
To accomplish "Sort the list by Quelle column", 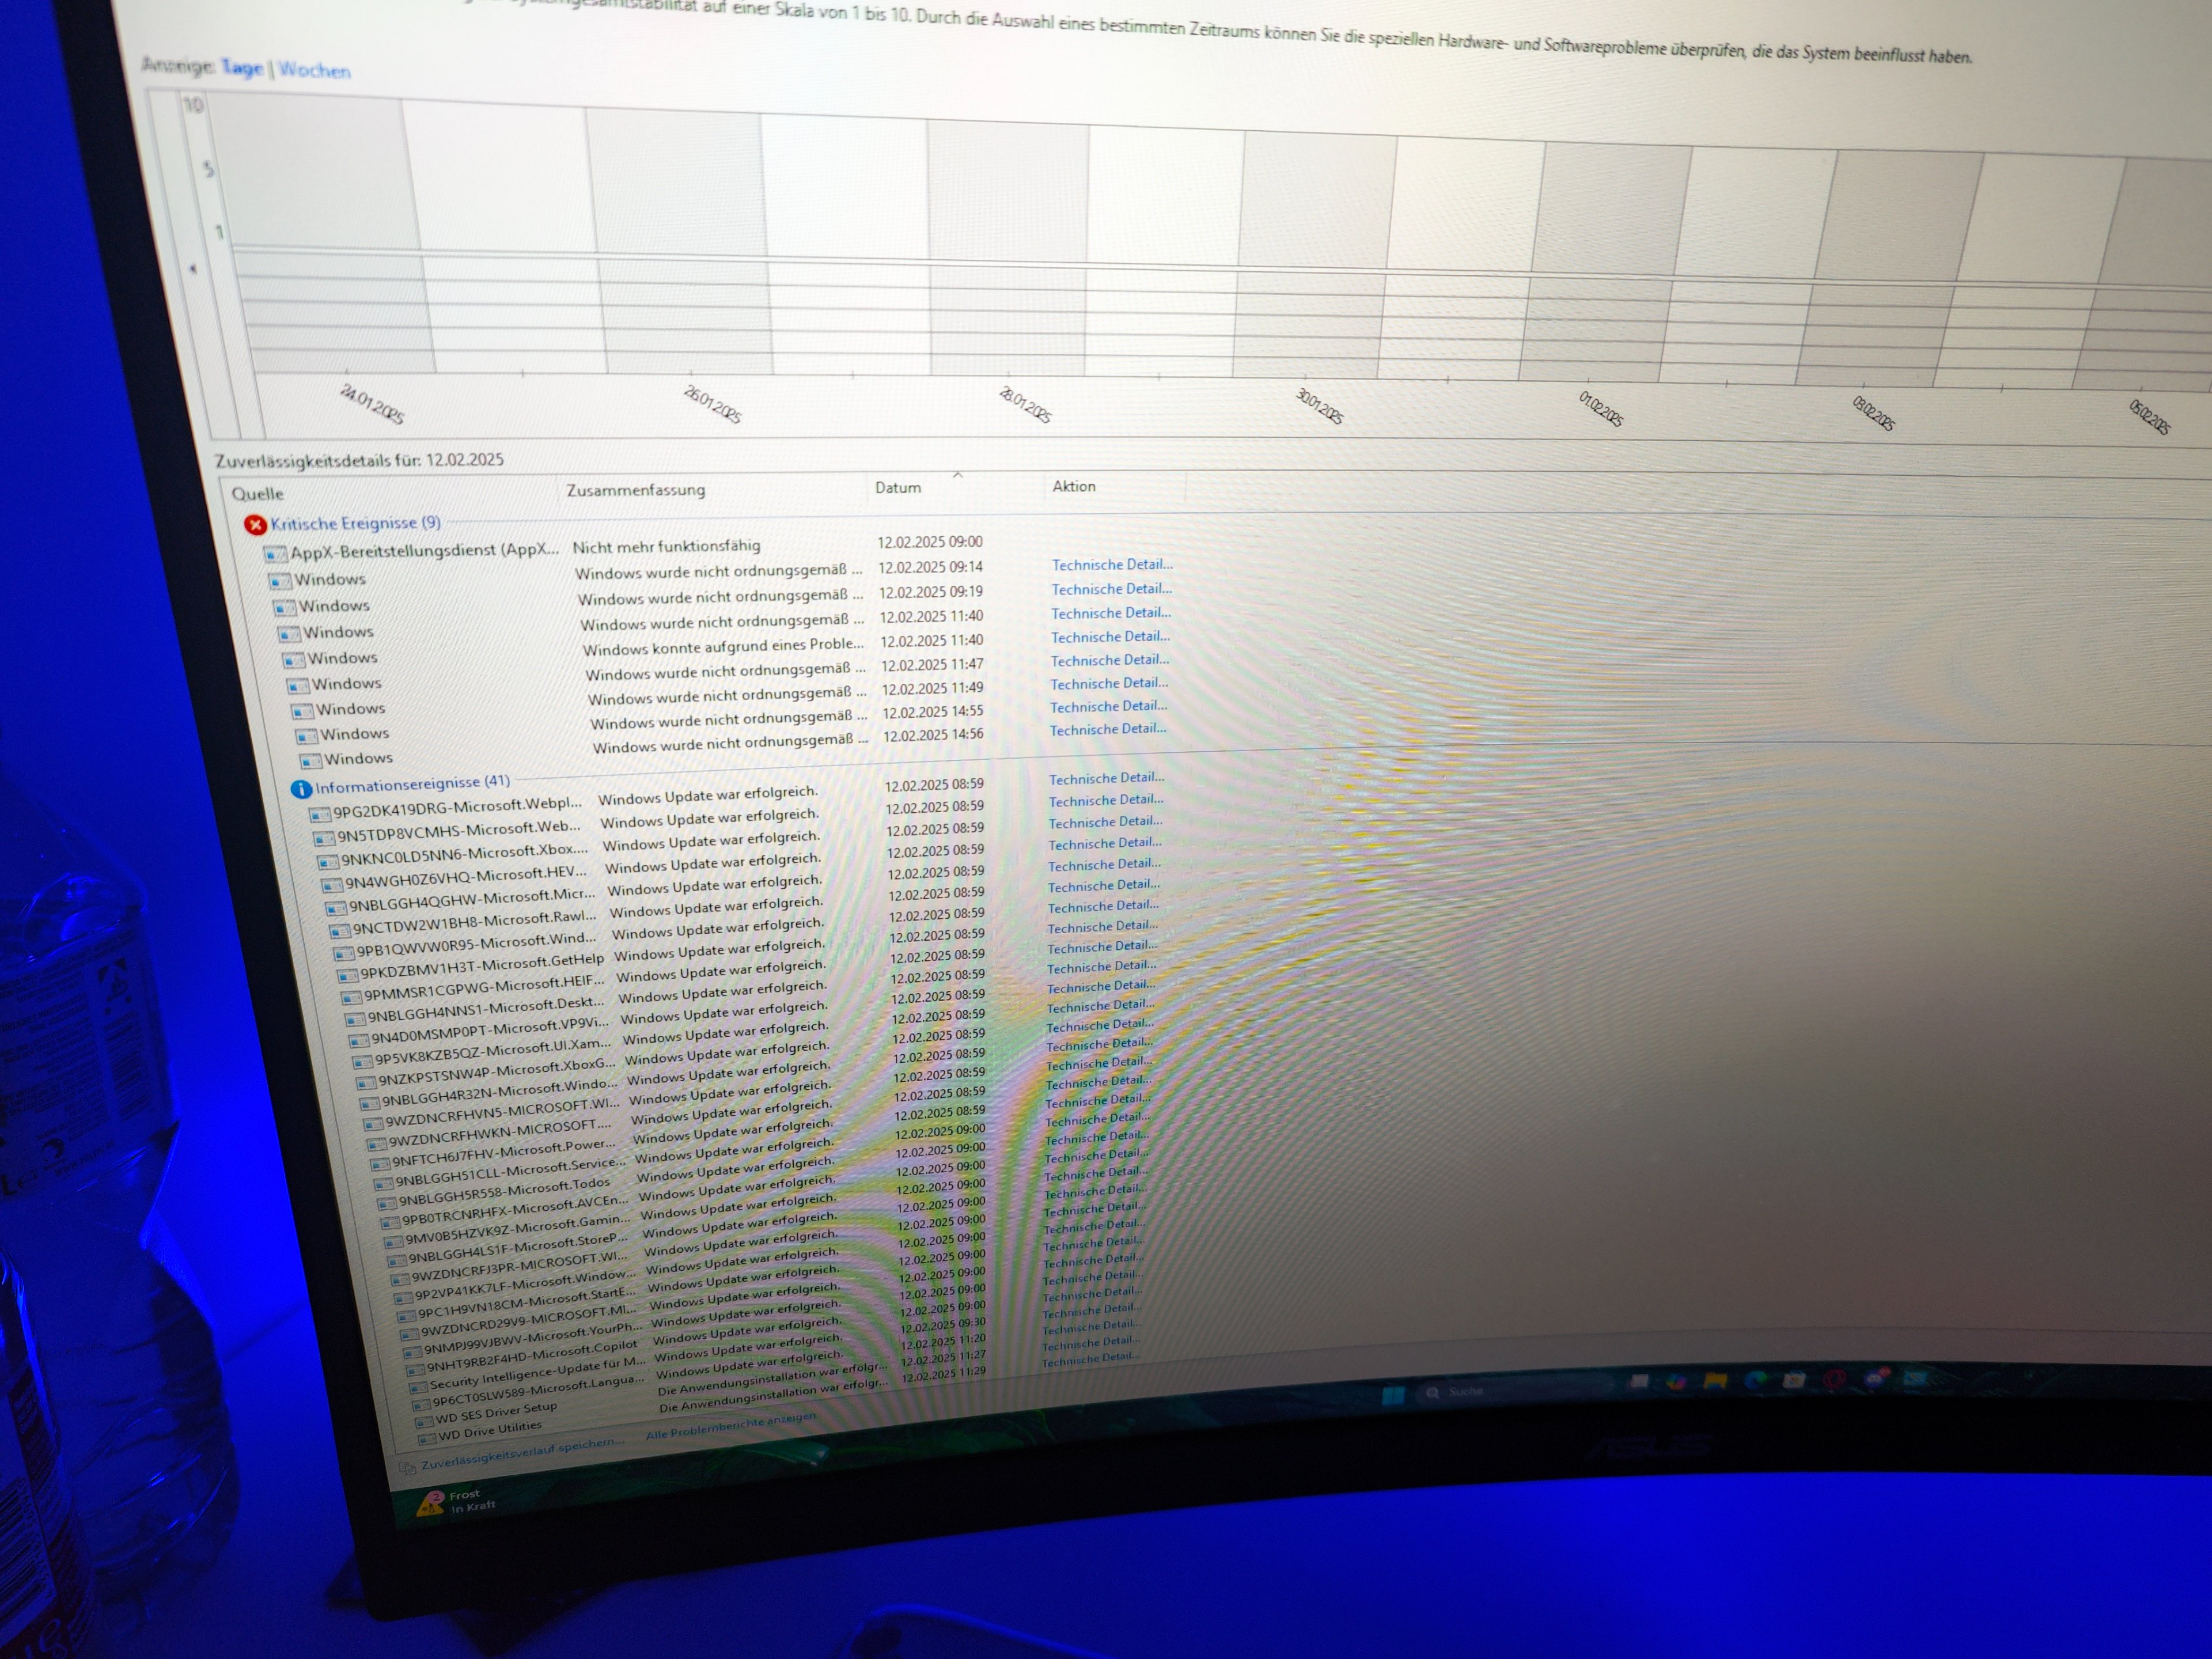I will click(258, 493).
